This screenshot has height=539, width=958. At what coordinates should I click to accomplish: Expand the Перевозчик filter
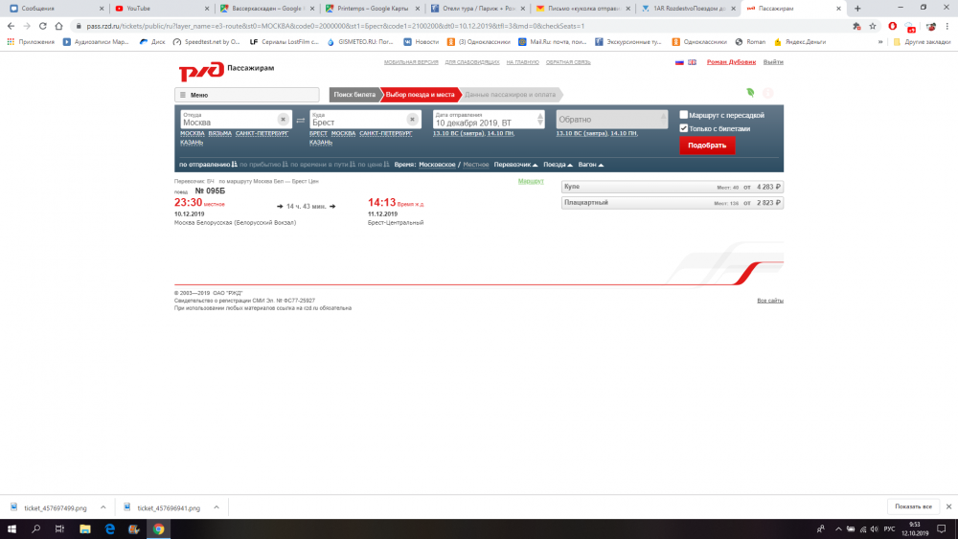pyautogui.click(x=515, y=165)
